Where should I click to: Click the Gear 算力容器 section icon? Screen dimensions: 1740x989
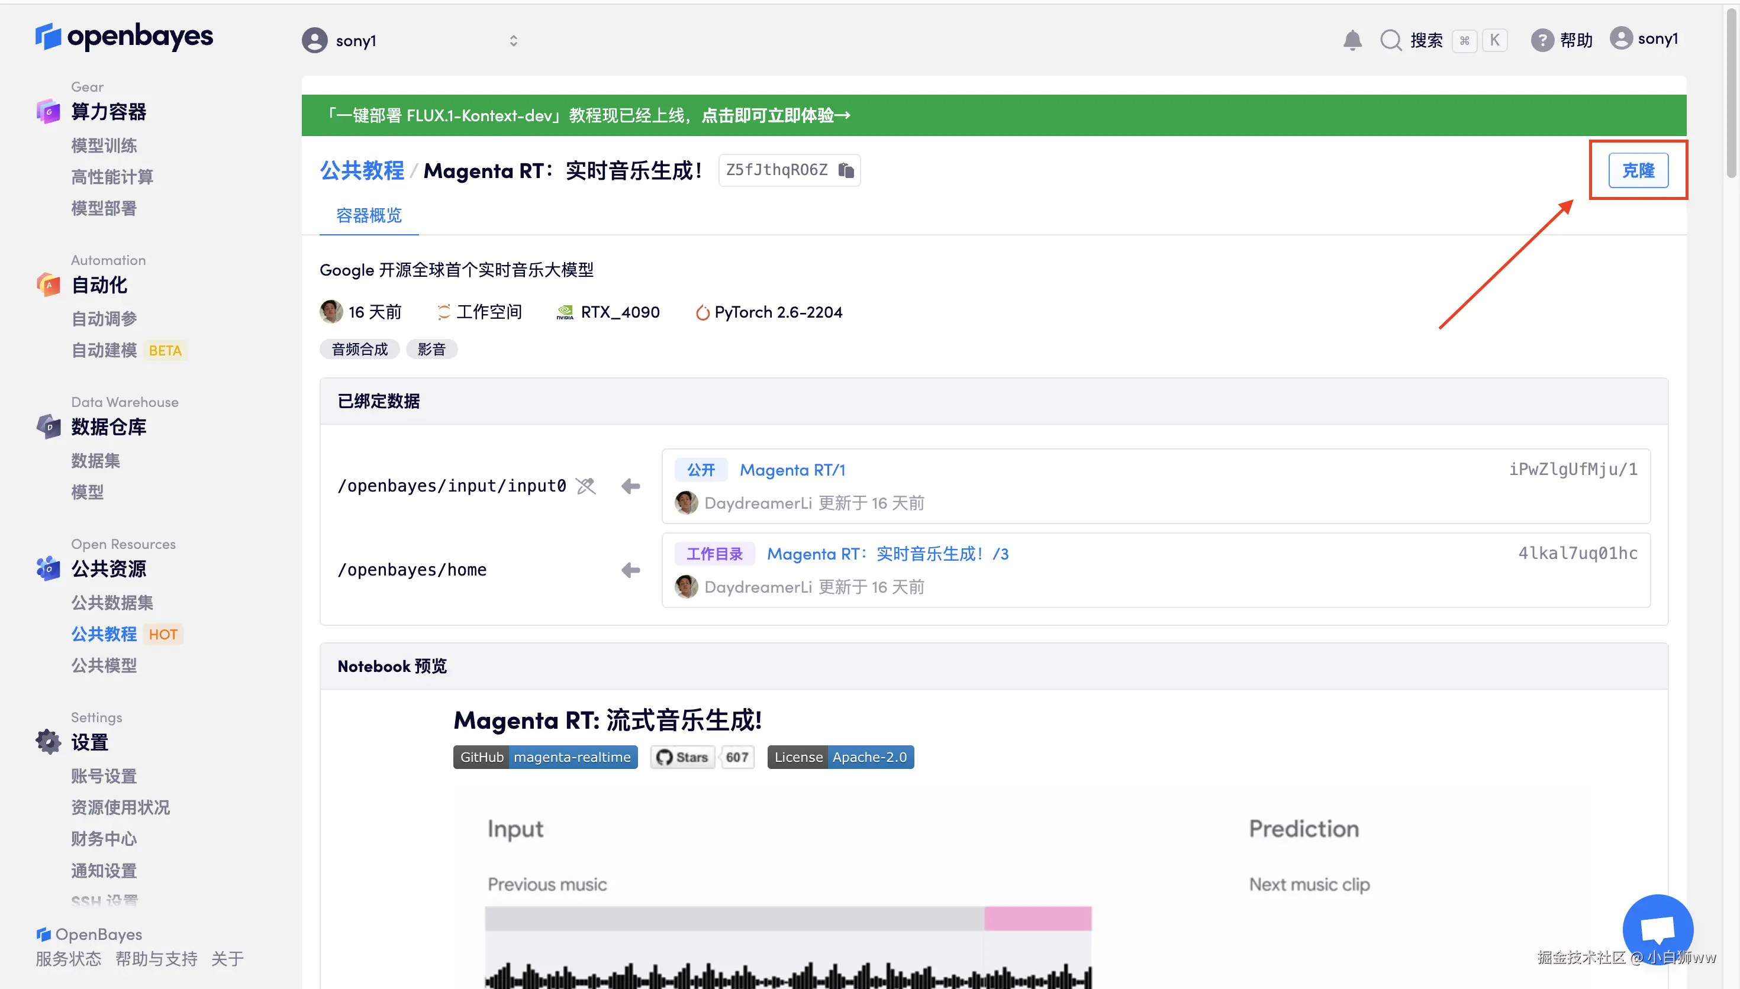point(49,111)
